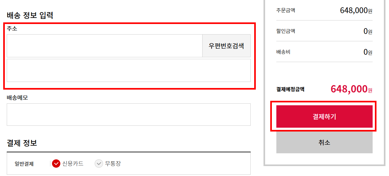This screenshot has width=389, height=176.
Task: Click the 결제 정보 section heading
Action: click(x=22, y=143)
